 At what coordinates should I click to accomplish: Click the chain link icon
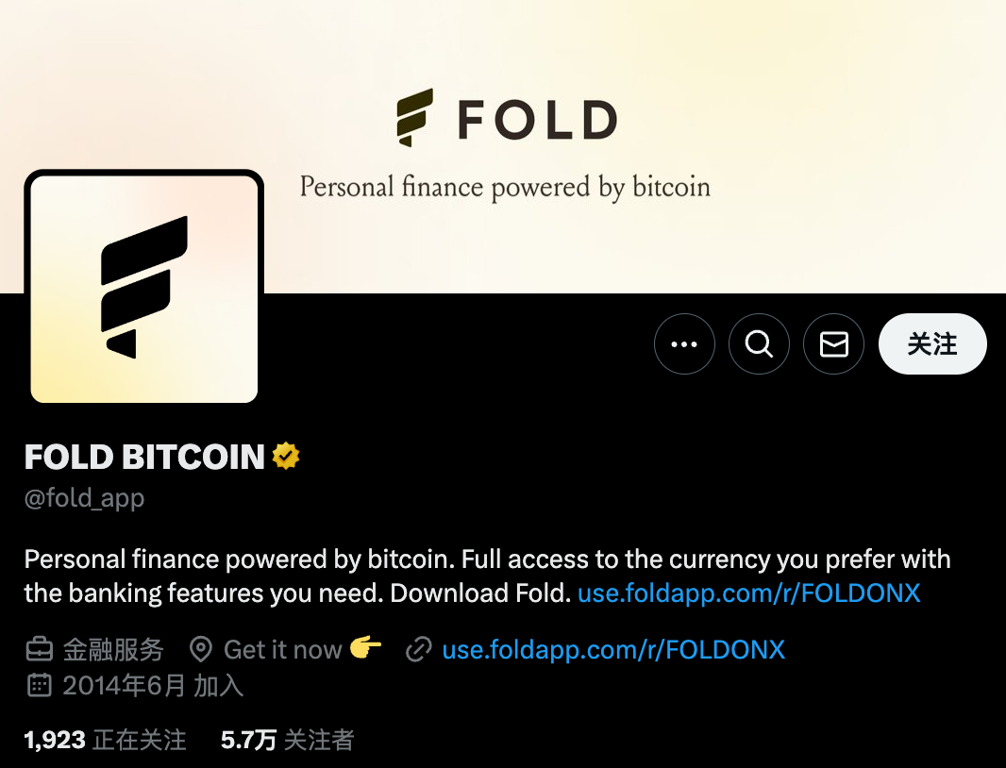(419, 649)
